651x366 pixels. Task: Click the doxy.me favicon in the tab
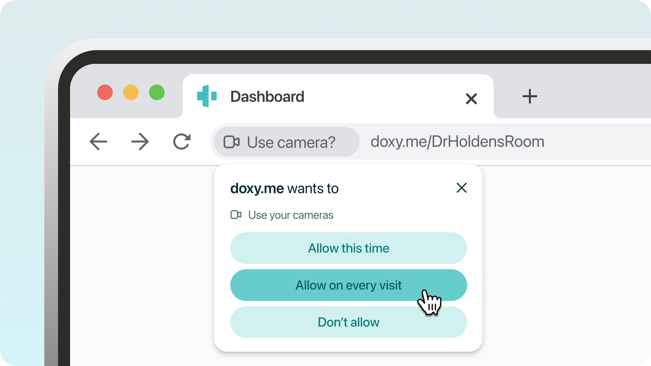[207, 96]
